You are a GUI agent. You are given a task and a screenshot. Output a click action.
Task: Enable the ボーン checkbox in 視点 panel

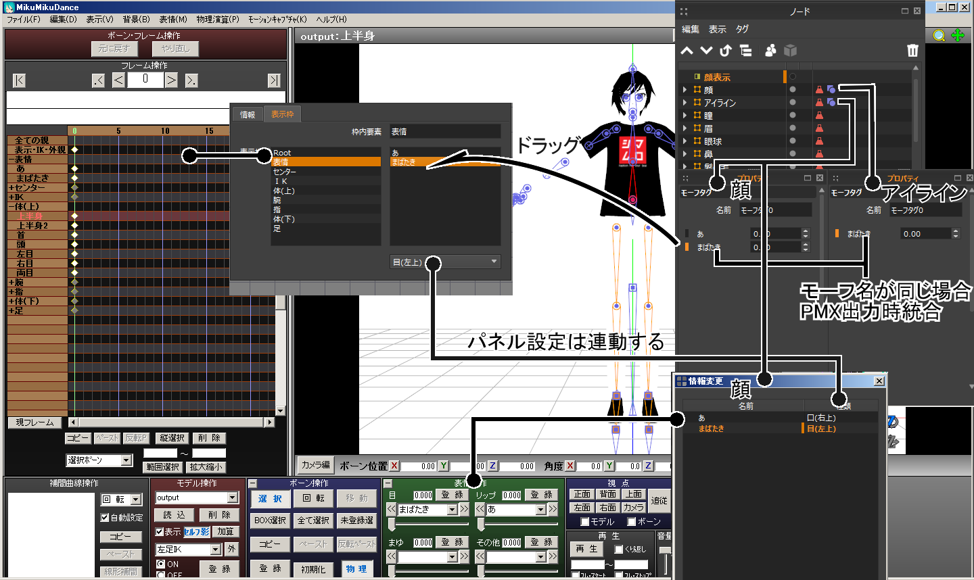[632, 522]
